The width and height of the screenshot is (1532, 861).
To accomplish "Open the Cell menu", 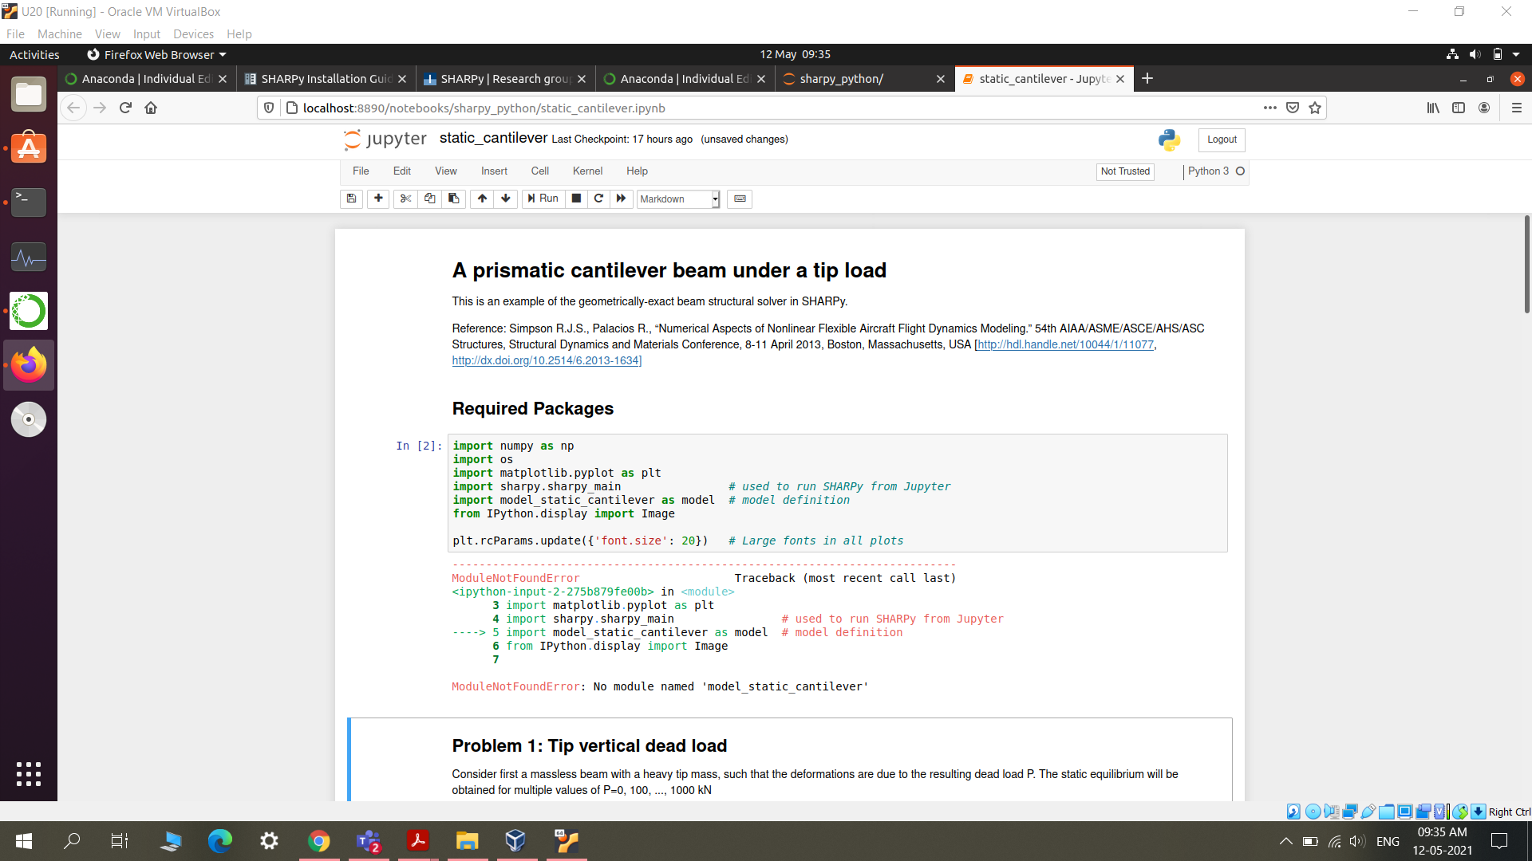I will tap(540, 171).
